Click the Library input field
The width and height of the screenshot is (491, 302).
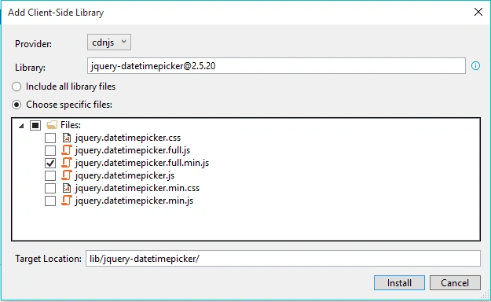coord(277,66)
